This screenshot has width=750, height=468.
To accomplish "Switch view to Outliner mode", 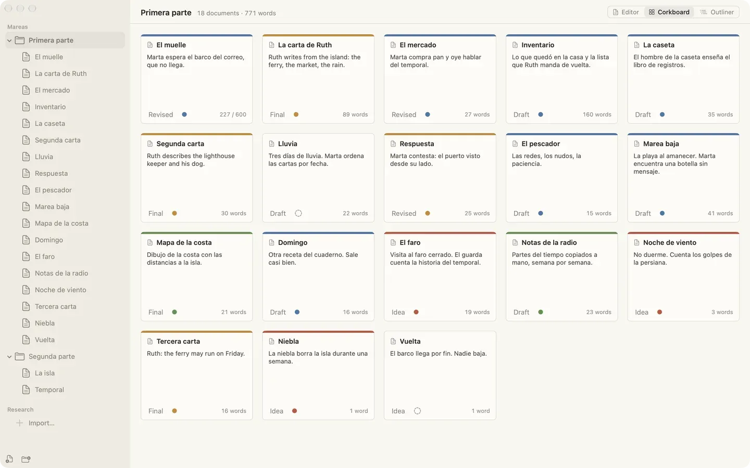I will click(717, 12).
